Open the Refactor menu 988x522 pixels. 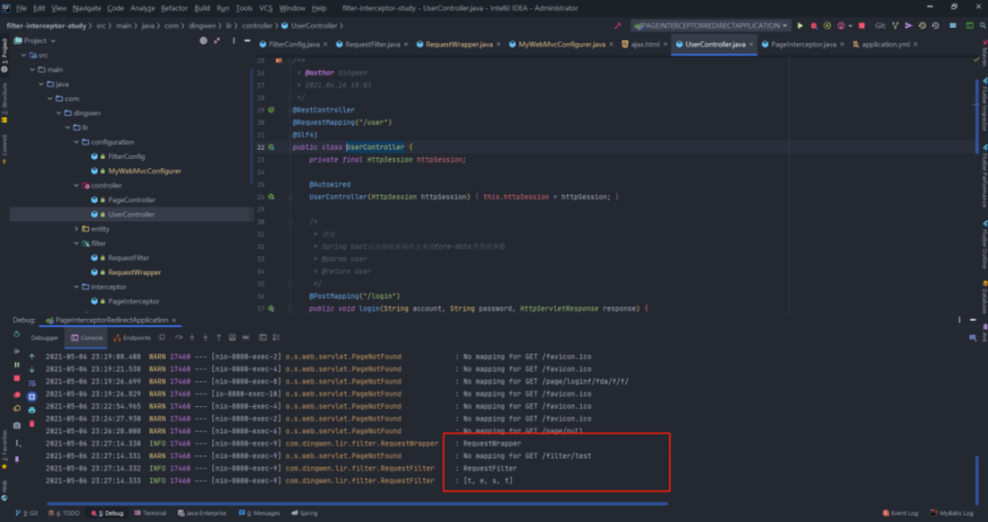(x=174, y=8)
